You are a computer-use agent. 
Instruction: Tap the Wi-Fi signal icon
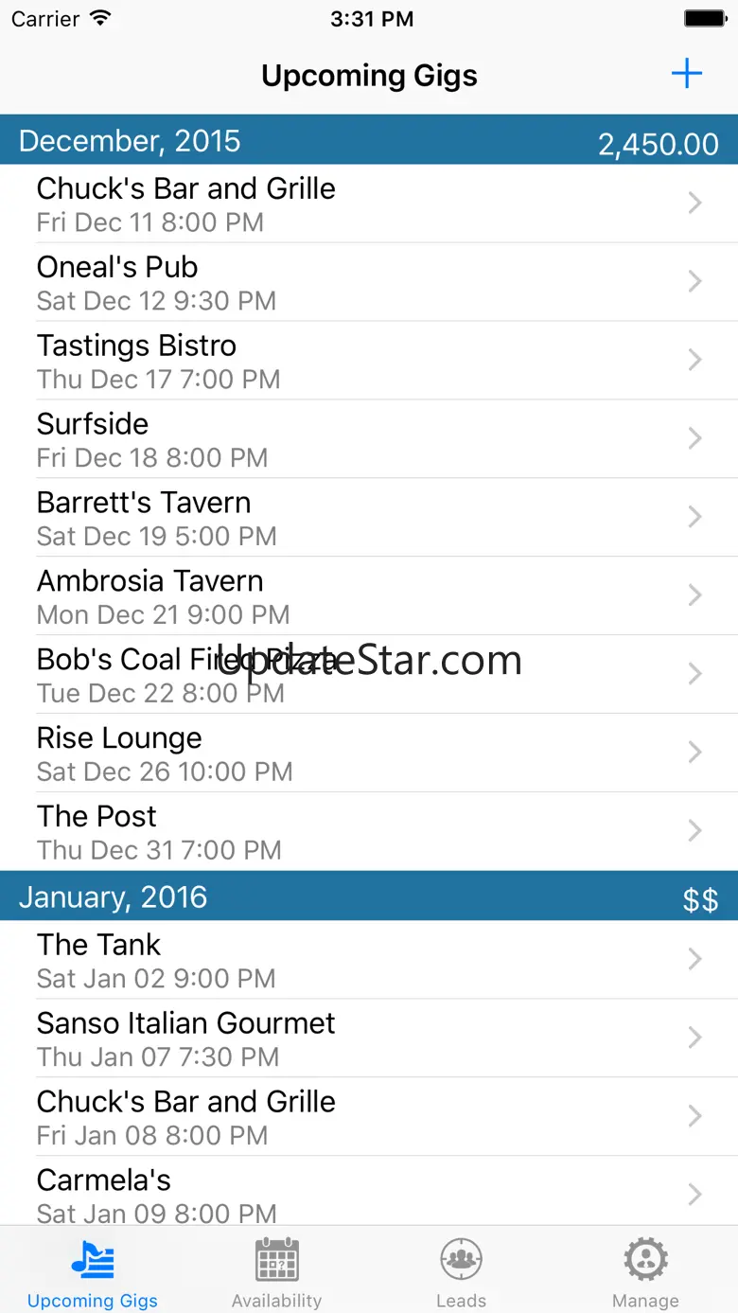(99, 19)
